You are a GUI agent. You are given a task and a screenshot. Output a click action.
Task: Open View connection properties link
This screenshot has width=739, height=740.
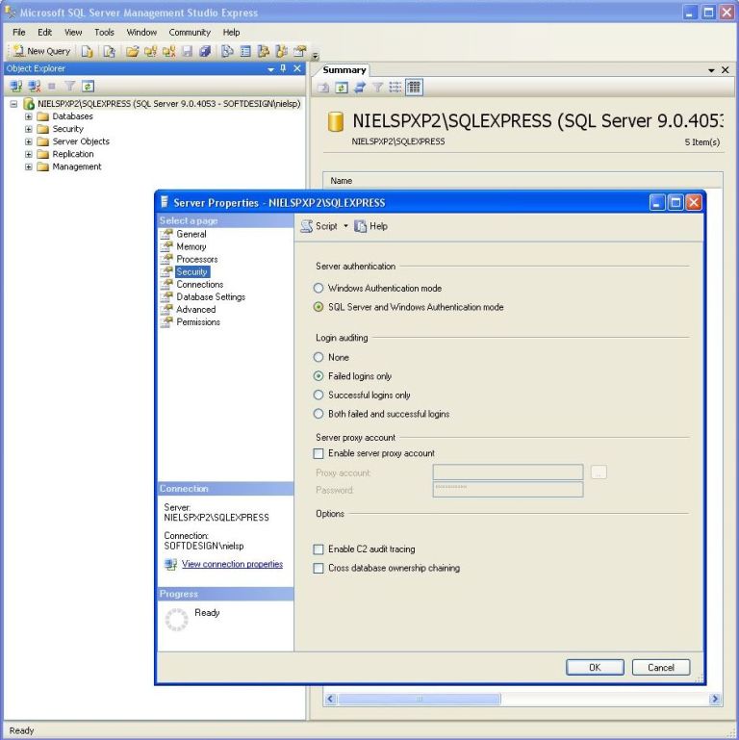232,564
